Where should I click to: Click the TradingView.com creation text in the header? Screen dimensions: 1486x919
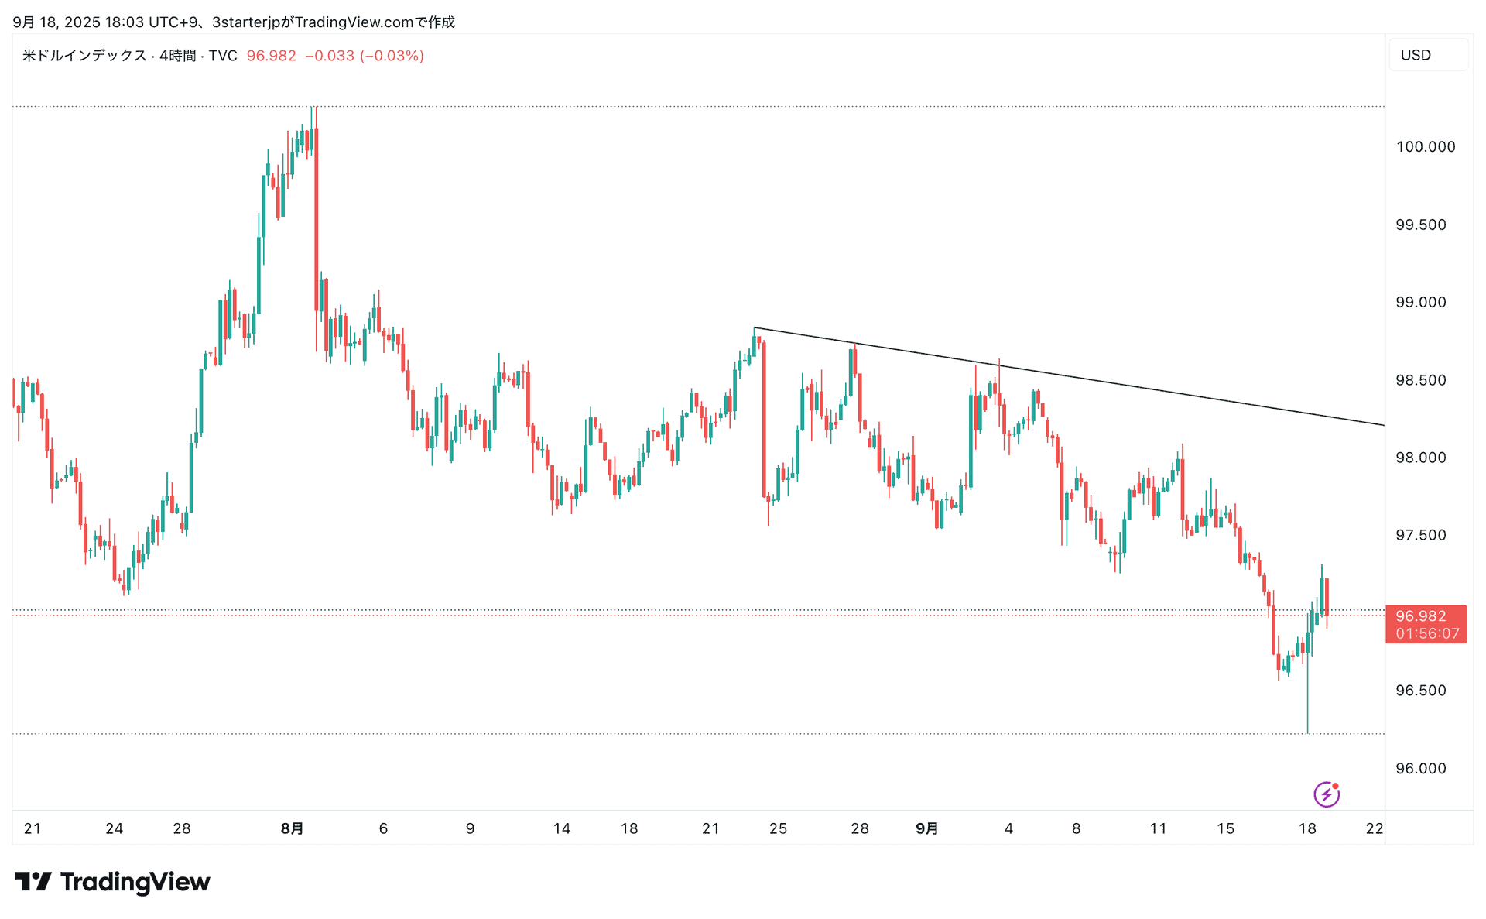[x=354, y=22]
